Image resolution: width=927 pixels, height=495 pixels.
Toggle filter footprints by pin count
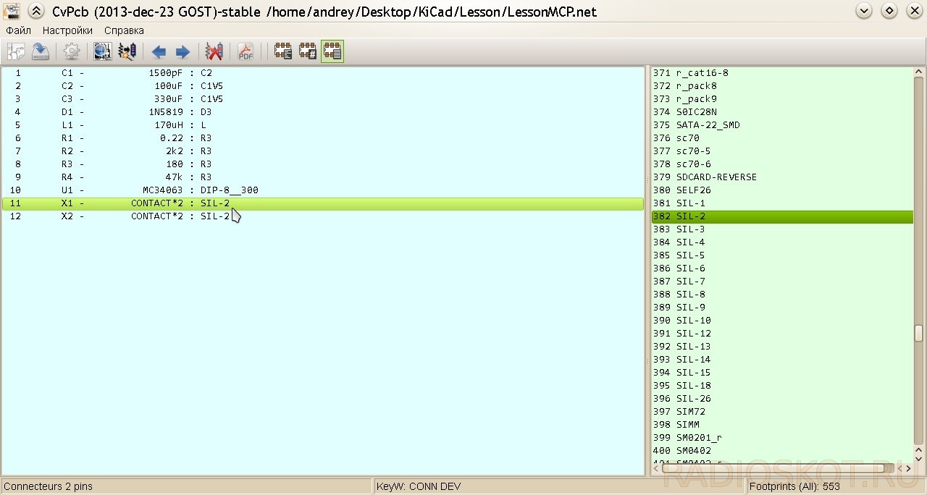(308, 51)
